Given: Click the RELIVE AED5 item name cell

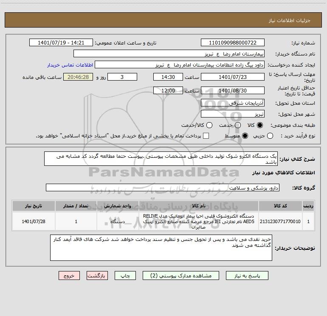Looking at the screenshot, I should tap(199, 221).
